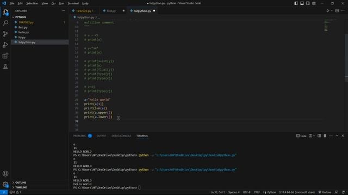Select tutpython.py in the explorer
The width and height of the screenshot is (348, 195).
coord(40,42)
